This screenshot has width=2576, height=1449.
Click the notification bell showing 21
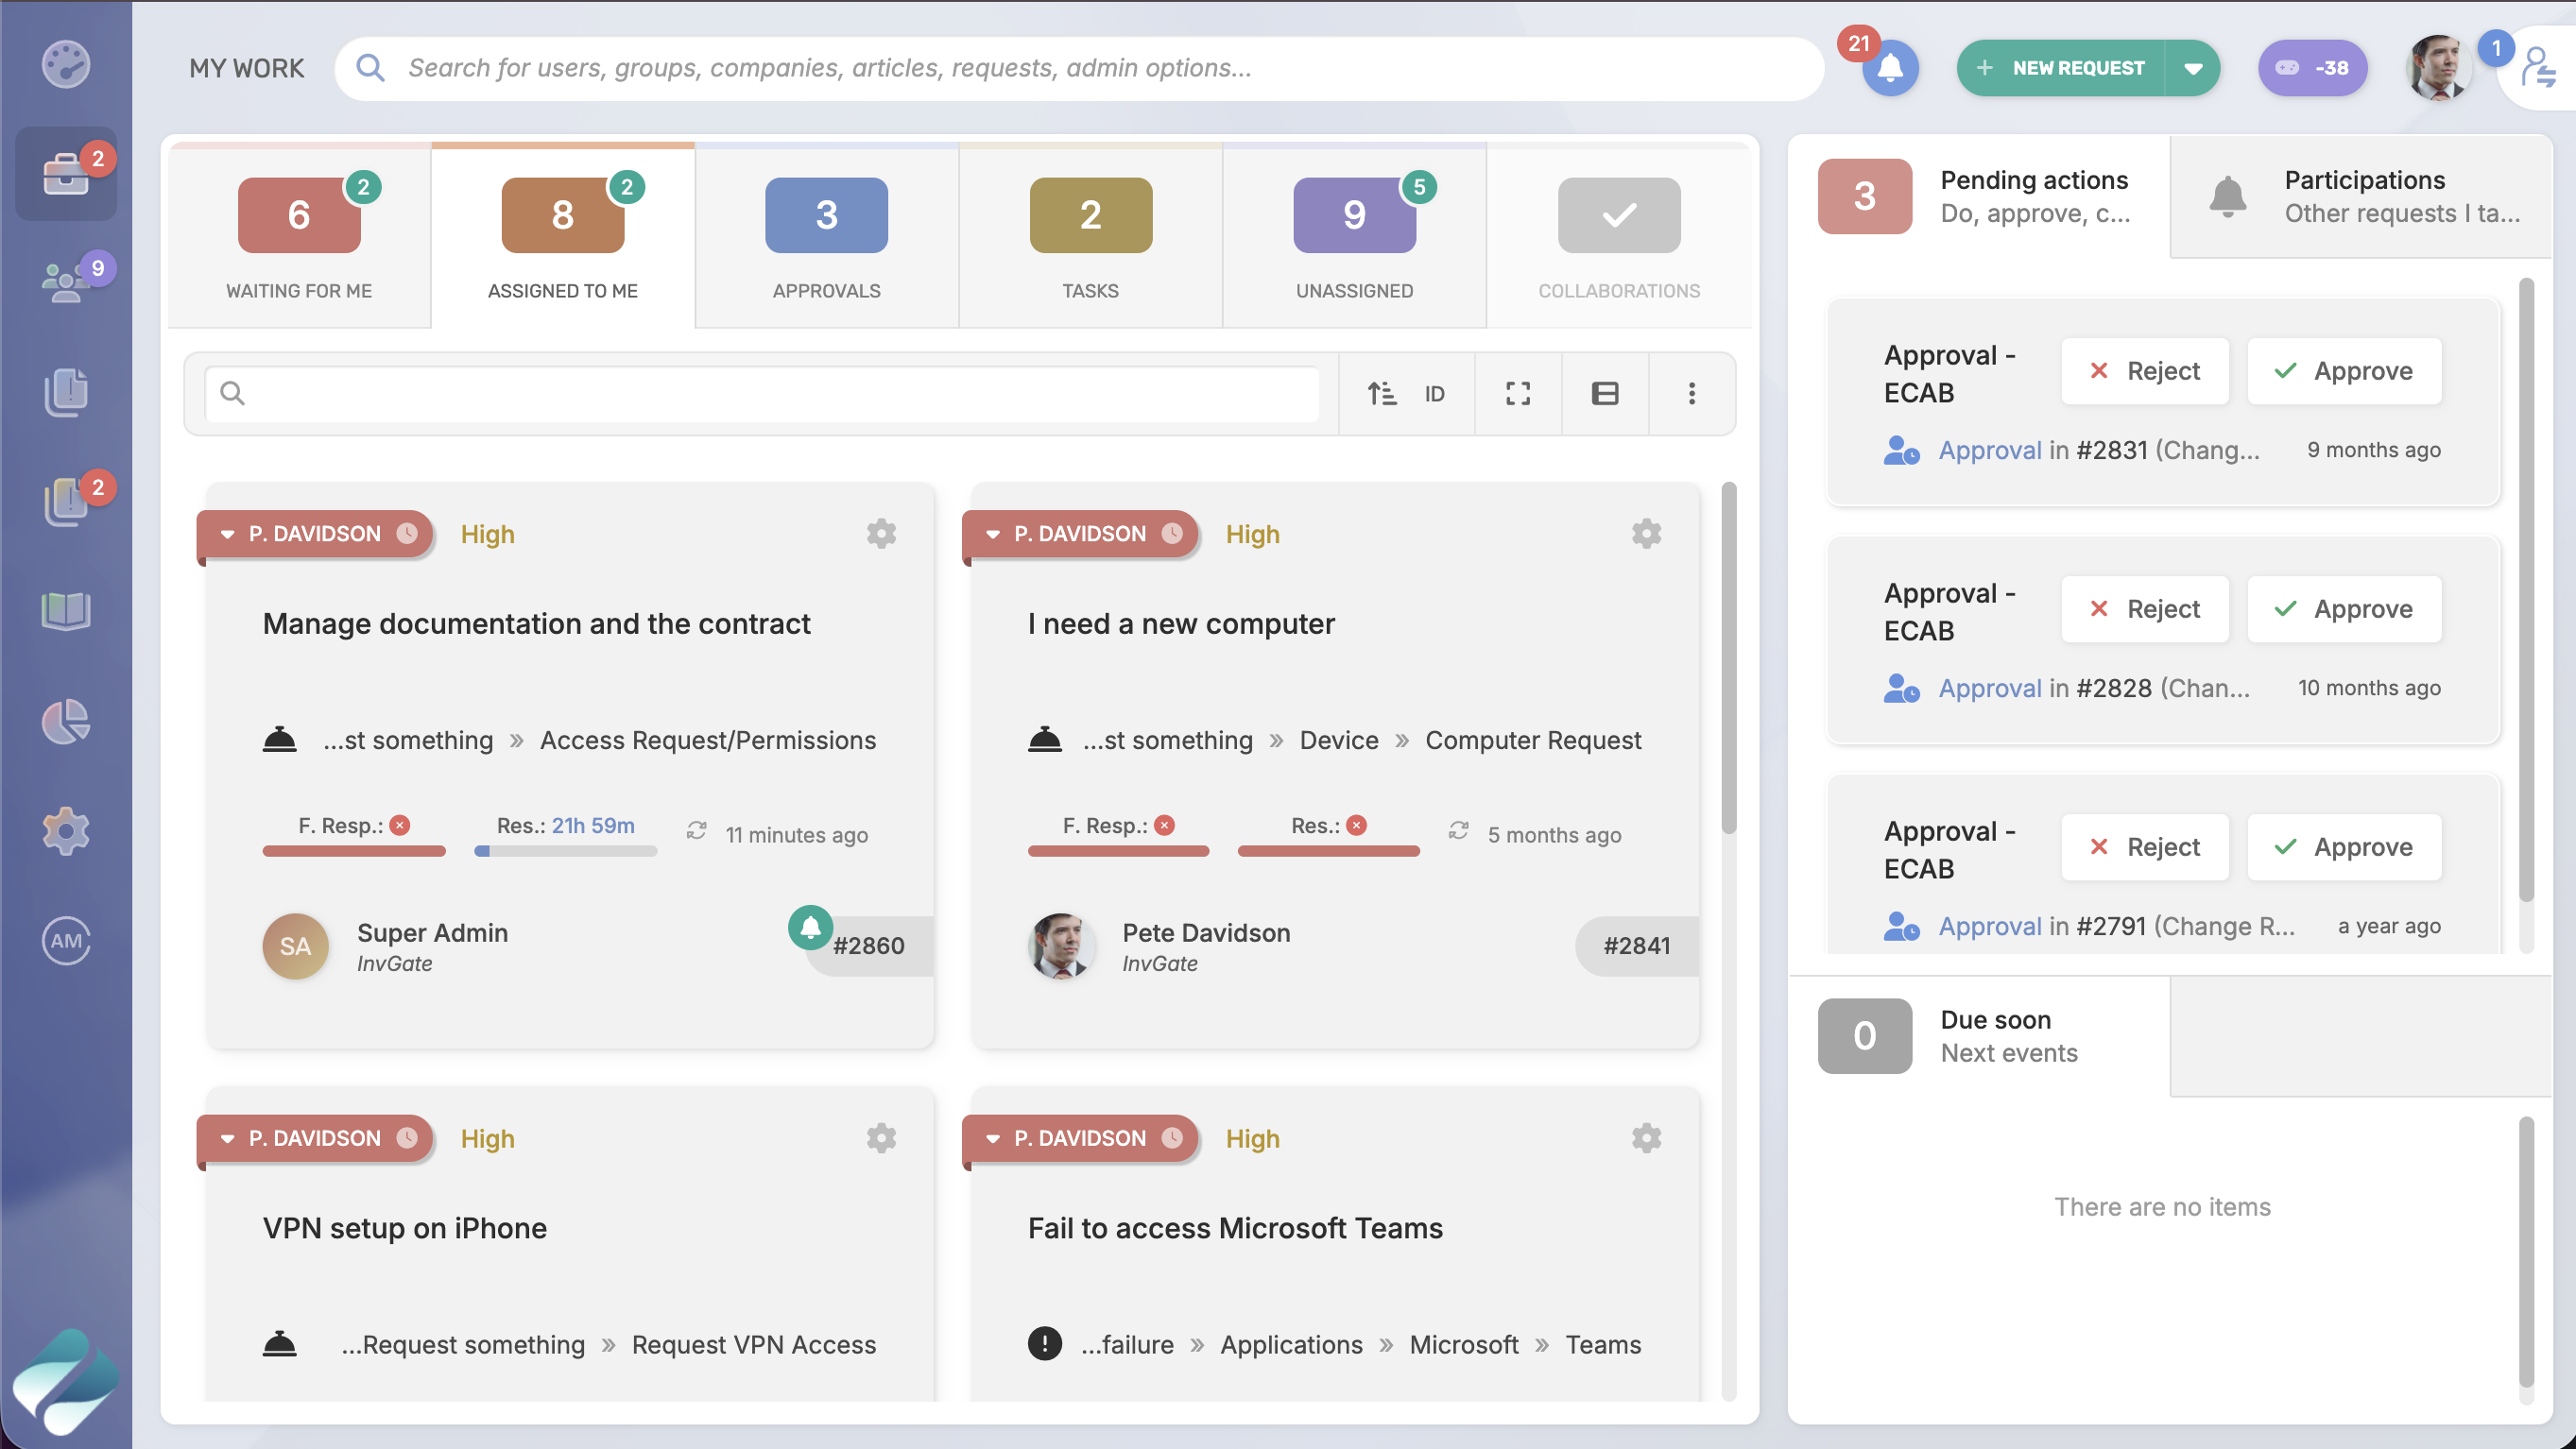(x=1890, y=68)
